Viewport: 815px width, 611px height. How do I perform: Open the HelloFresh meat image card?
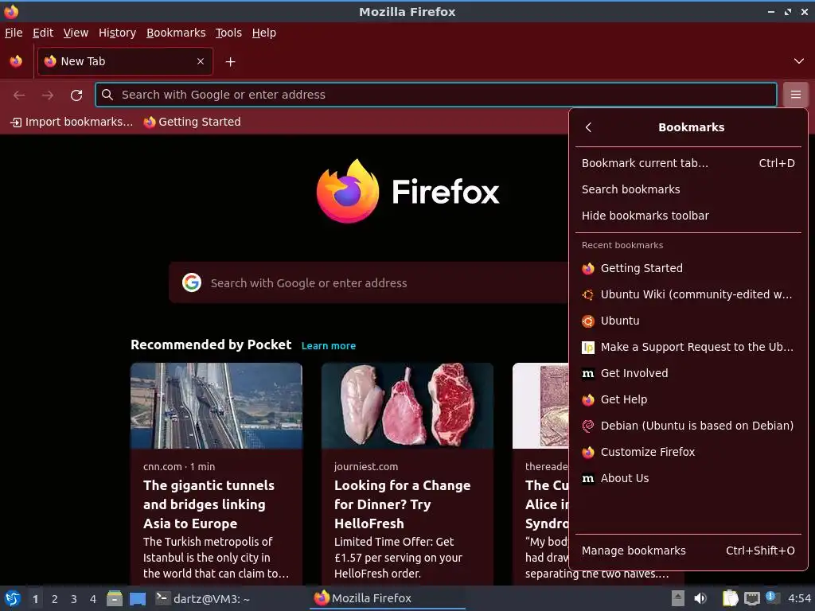(x=407, y=406)
